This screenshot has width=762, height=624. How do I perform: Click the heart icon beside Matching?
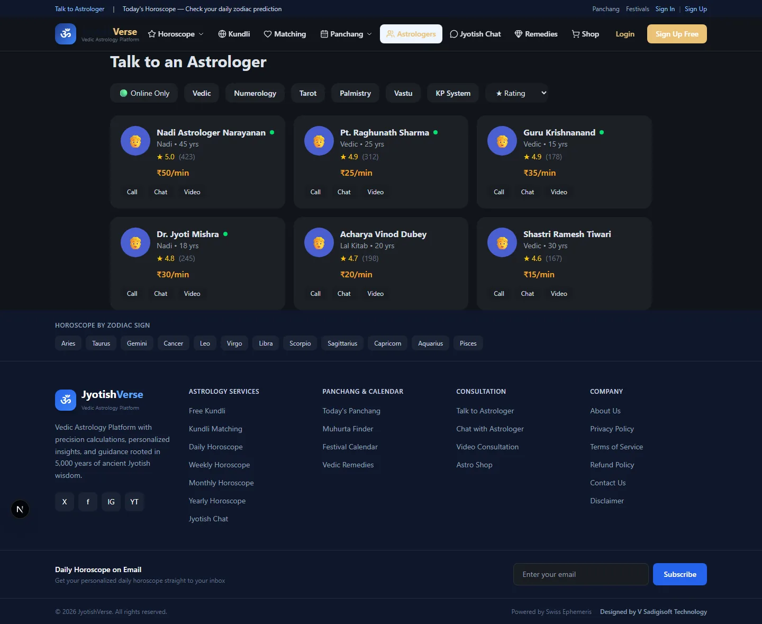point(268,34)
